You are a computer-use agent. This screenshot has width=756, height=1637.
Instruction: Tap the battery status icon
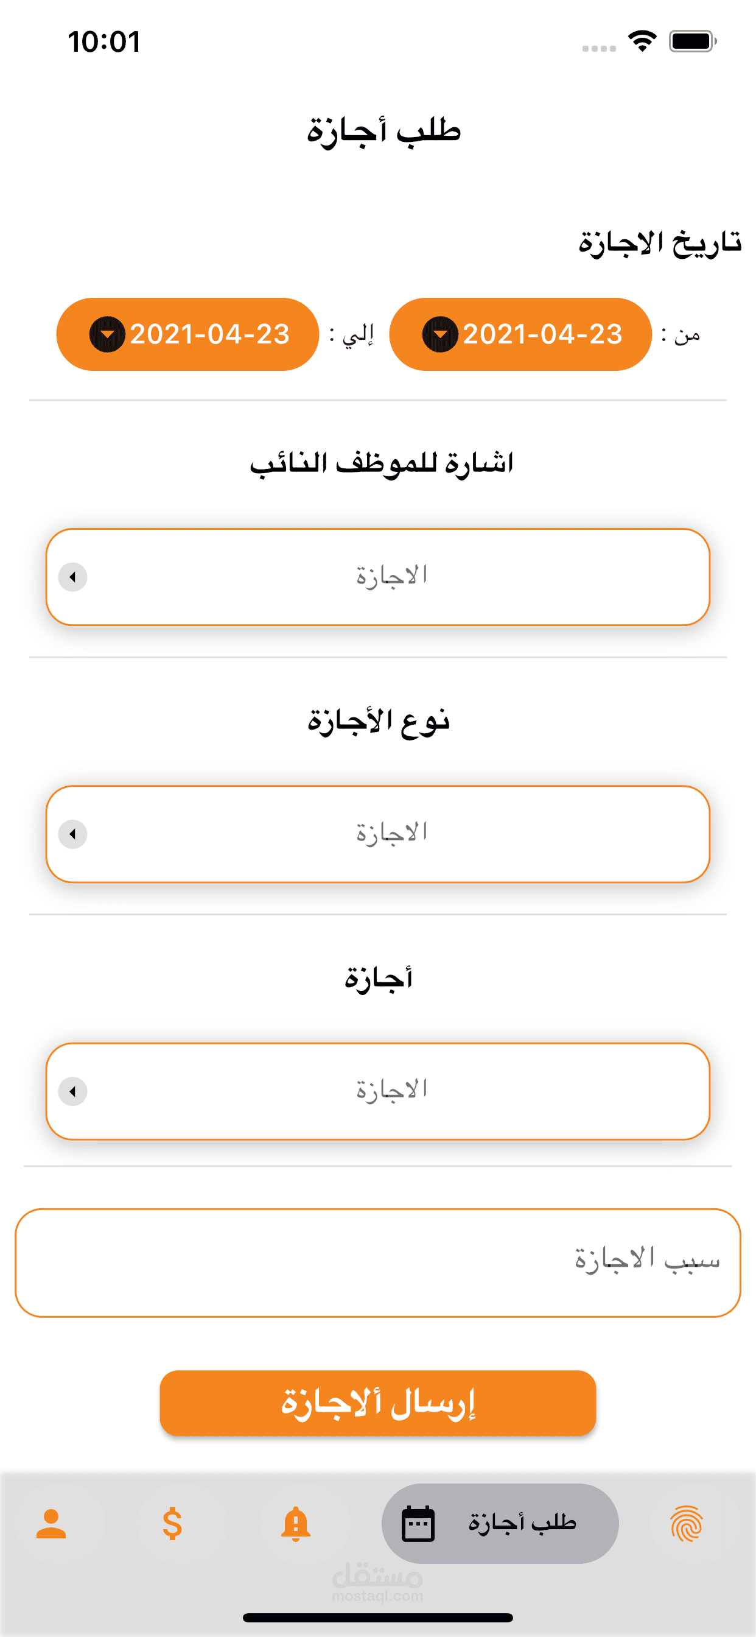[693, 41]
